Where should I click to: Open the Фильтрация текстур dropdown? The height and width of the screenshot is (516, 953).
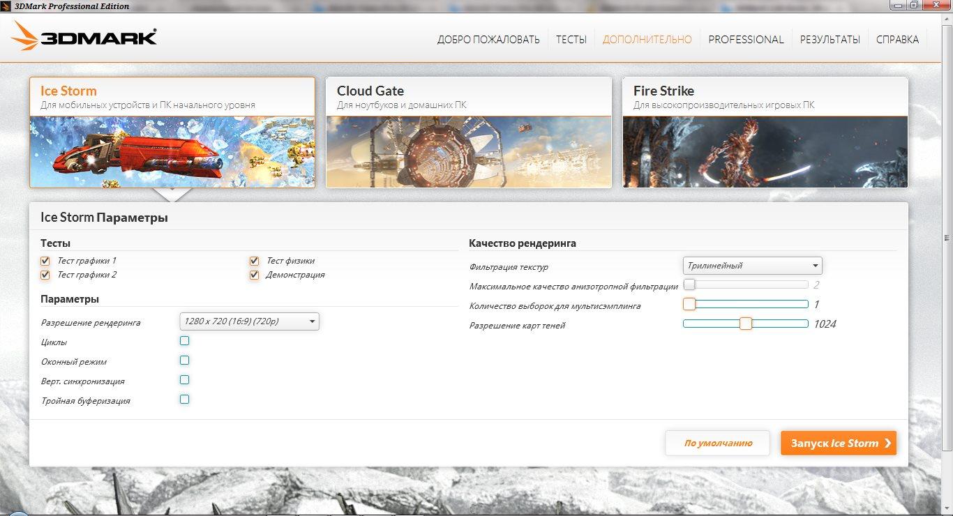(x=753, y=266)
